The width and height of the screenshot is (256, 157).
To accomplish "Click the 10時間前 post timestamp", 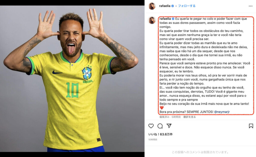I will (153, 139).
